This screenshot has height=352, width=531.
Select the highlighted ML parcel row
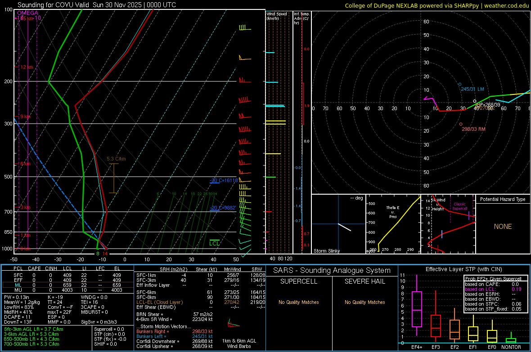click(x=67, y=285)
